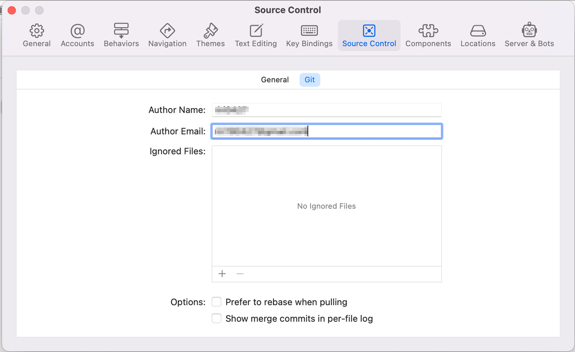
Task: Open the Navigation preferences pane
Action: tap(167, 35)
